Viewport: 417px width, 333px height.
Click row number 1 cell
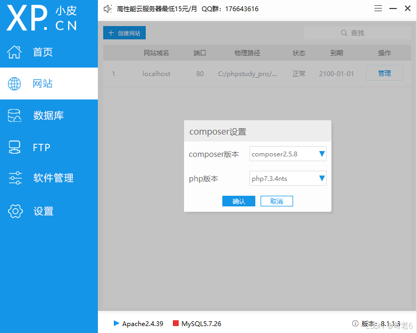pos(113,73)
